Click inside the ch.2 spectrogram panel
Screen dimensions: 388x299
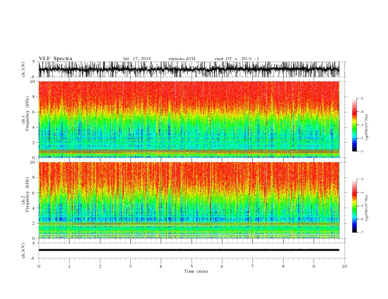189,200
